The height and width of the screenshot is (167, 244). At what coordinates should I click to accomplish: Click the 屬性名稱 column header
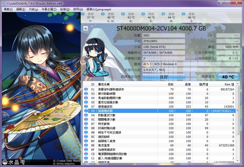click(x=127, y=84)
